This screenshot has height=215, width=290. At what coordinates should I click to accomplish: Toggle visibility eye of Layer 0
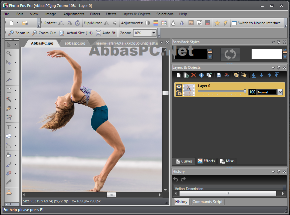tap(179, 86)
